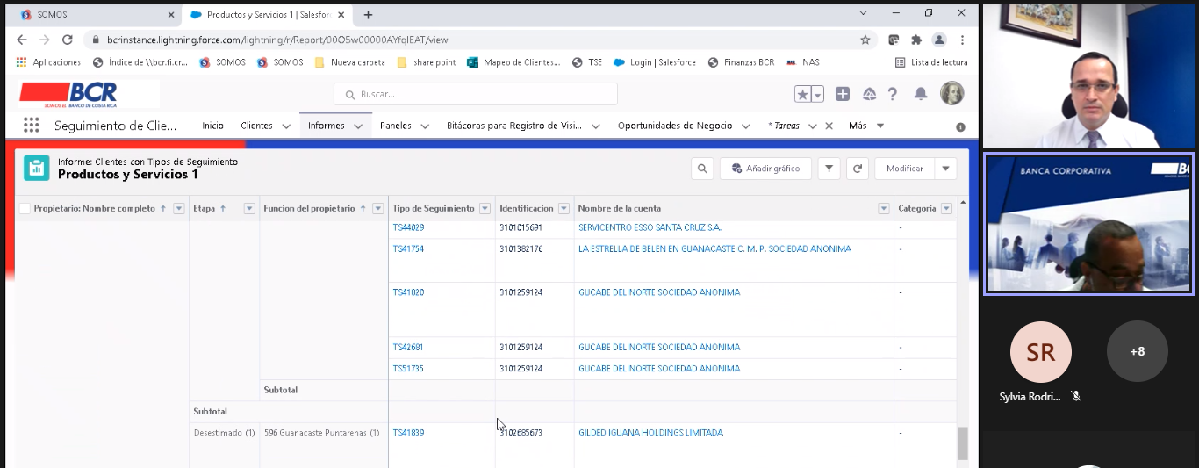Bookmark this page star icon
Screen dimensions: 1199x468
(x=865, y=40)
